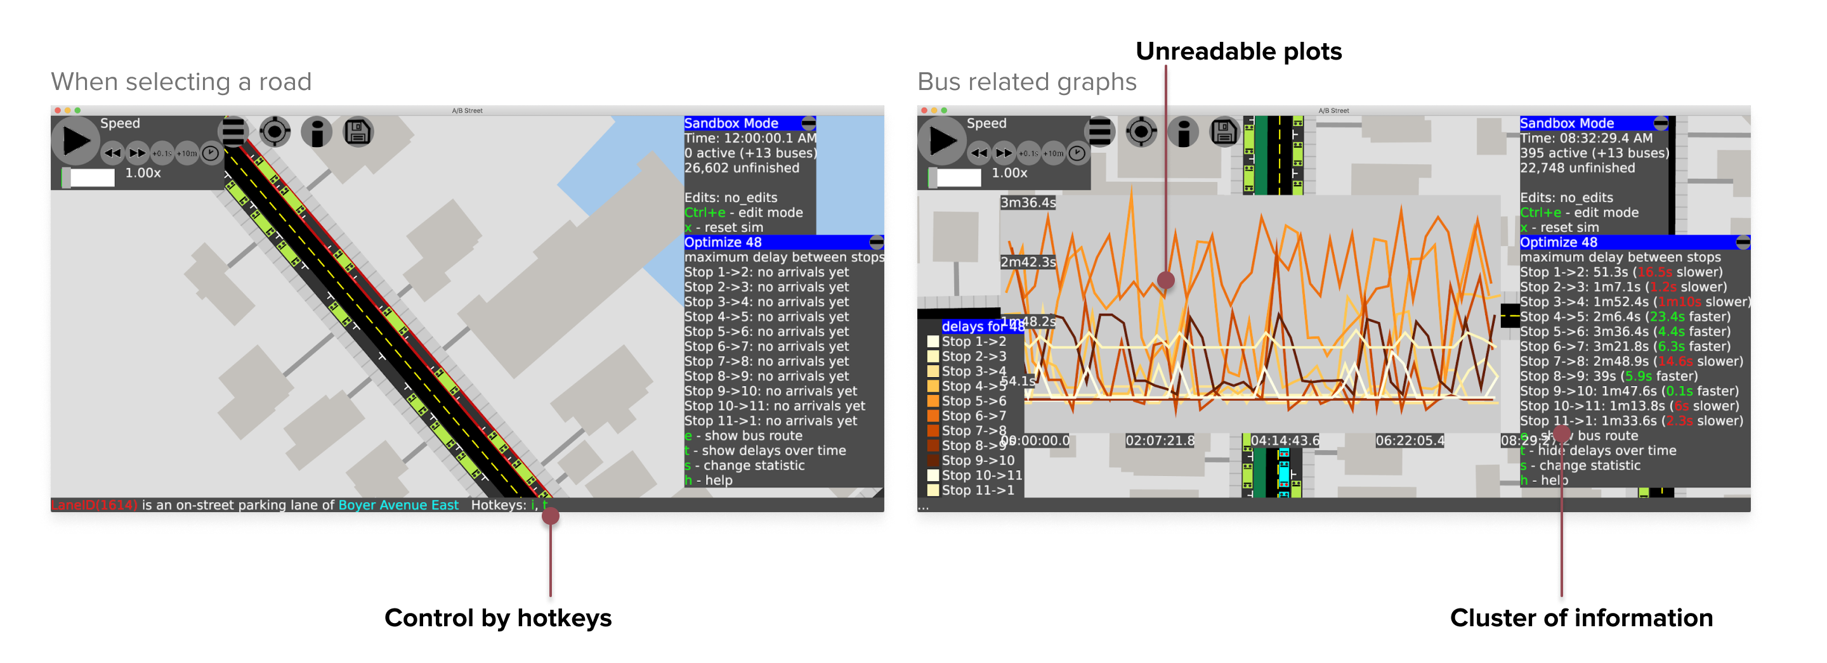
Task: Click the Stop 3->4 legend swatch
Action: pyautogui.click(x=933, y=371)
